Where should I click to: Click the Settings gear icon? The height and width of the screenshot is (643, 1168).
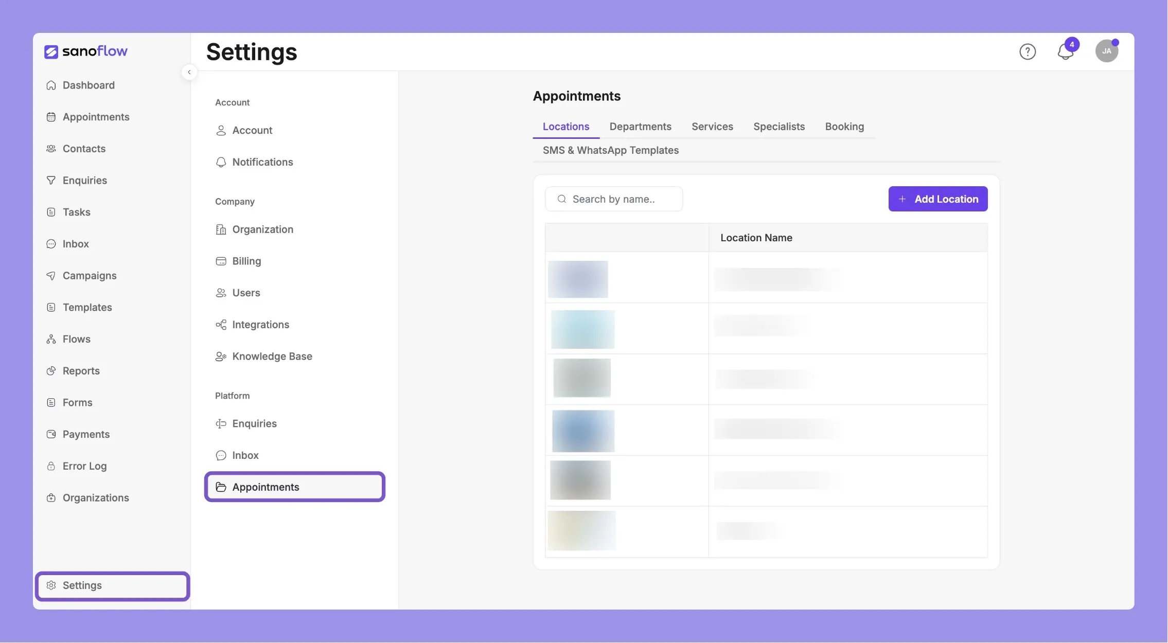pos(51,585)
